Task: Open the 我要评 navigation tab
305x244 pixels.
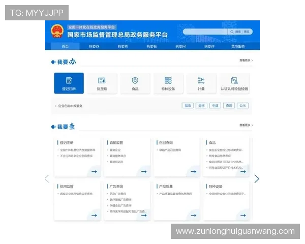Action: point(209,46)
